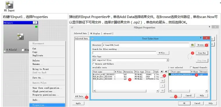The height and width of the screenshot is (107, 221).
Task: Click Cancel in the FEInput Properties dialog
Action: click(x=197, y=103)
